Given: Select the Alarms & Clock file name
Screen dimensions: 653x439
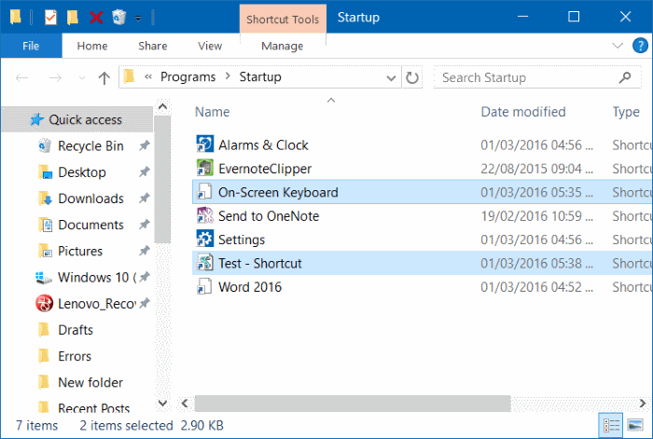Looking at the screenshot, I should (x=263, y=144).
